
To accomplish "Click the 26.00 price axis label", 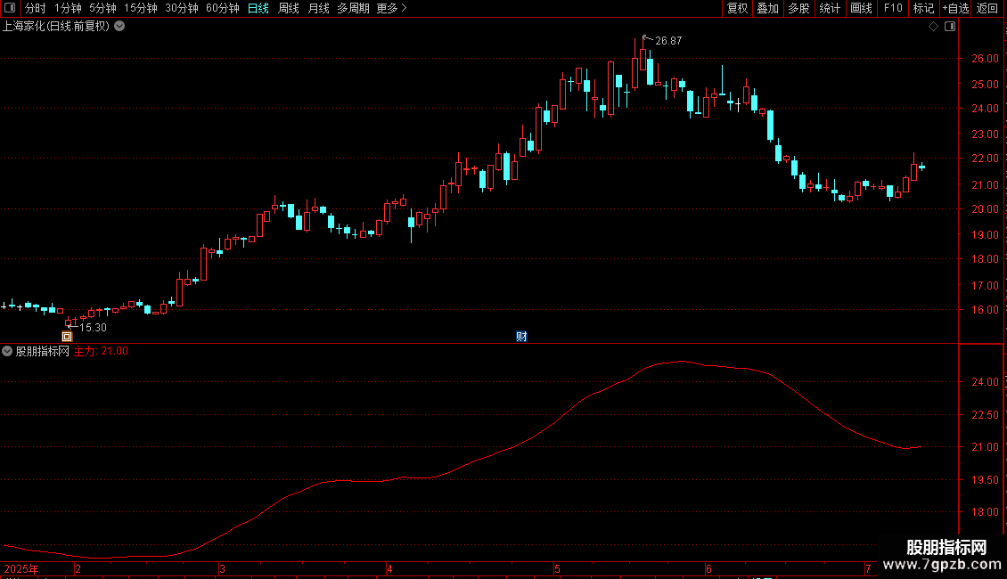I will pyautogui.click(x=985, y=59).
